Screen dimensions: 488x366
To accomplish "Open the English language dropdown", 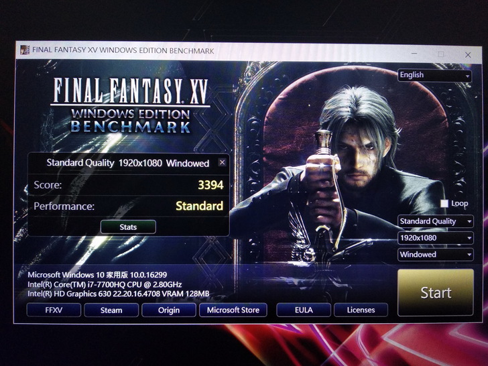I will click(x=434, y=75).
